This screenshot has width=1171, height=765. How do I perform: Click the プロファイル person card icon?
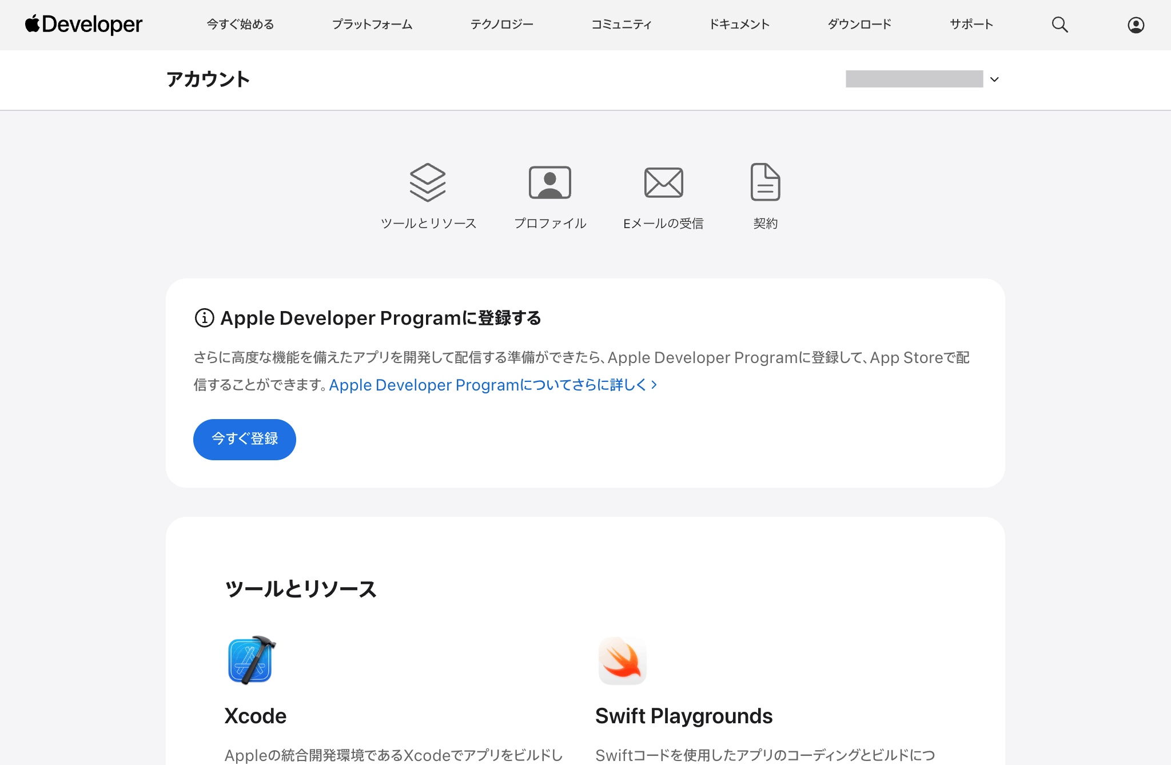pos(549,182)
